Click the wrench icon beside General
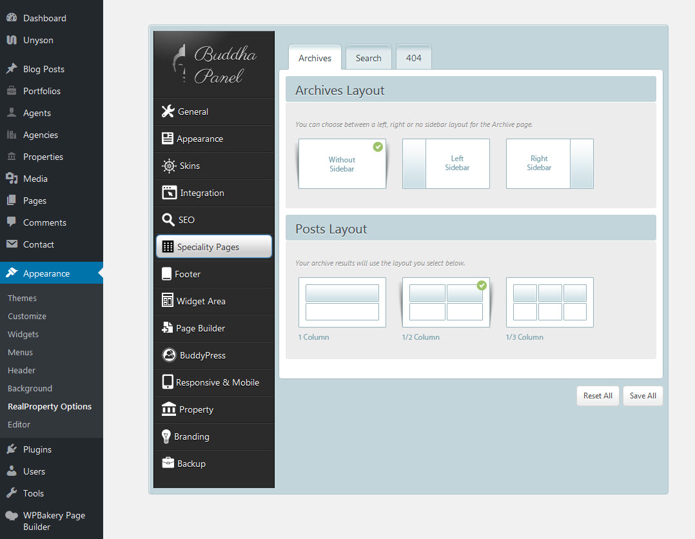The width and height of the screenshot is (695, 539). click(168, 112)
